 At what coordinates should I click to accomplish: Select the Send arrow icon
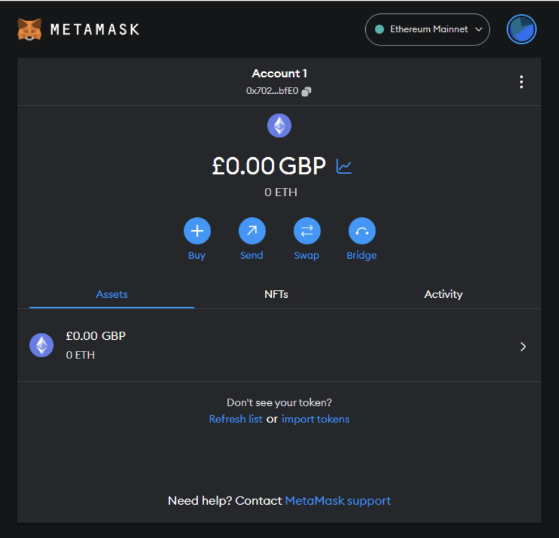(x=252, y=231)
